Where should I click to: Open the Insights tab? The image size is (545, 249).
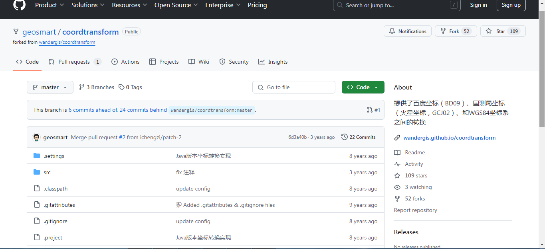273,62
